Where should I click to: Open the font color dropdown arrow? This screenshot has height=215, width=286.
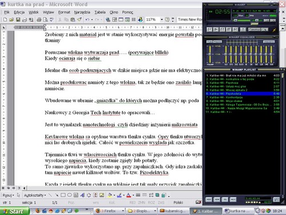[x=133, y=195]
